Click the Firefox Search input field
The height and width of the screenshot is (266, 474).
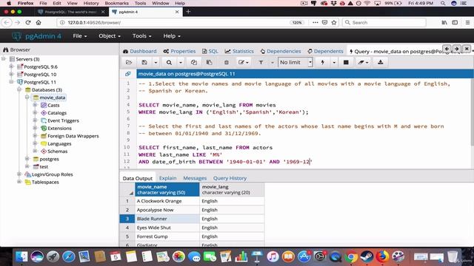coord(384,23)
